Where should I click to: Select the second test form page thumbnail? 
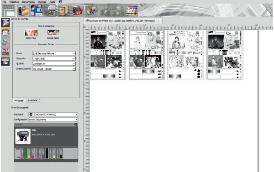146,55
